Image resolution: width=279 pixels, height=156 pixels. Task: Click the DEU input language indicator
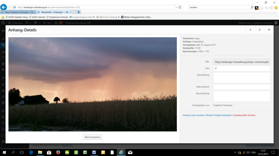[254, 152]
